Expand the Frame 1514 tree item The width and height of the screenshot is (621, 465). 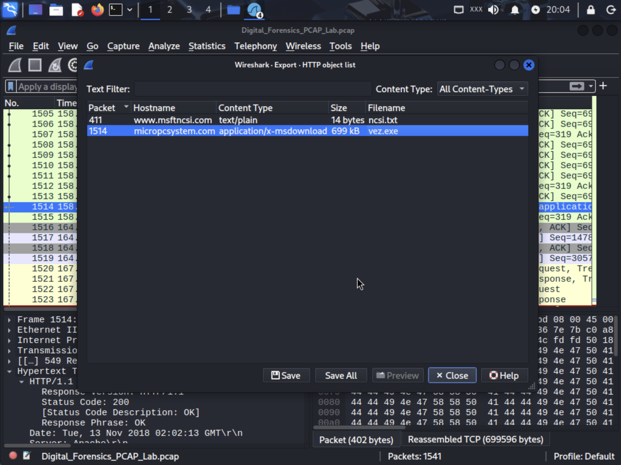point(9,320)
